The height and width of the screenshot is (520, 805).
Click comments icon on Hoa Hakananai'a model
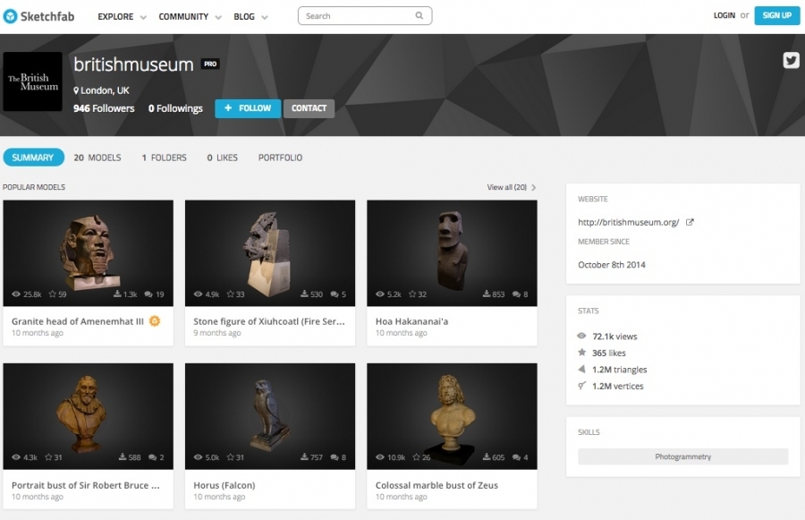click(516, 294)
